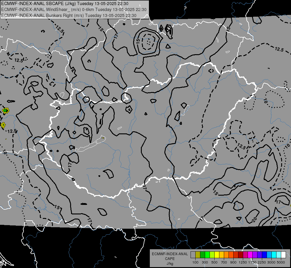Screen dimensions: 291x268
Task: Click the gray below-100 CAPE legend swatch
Action: coord(193,255)
